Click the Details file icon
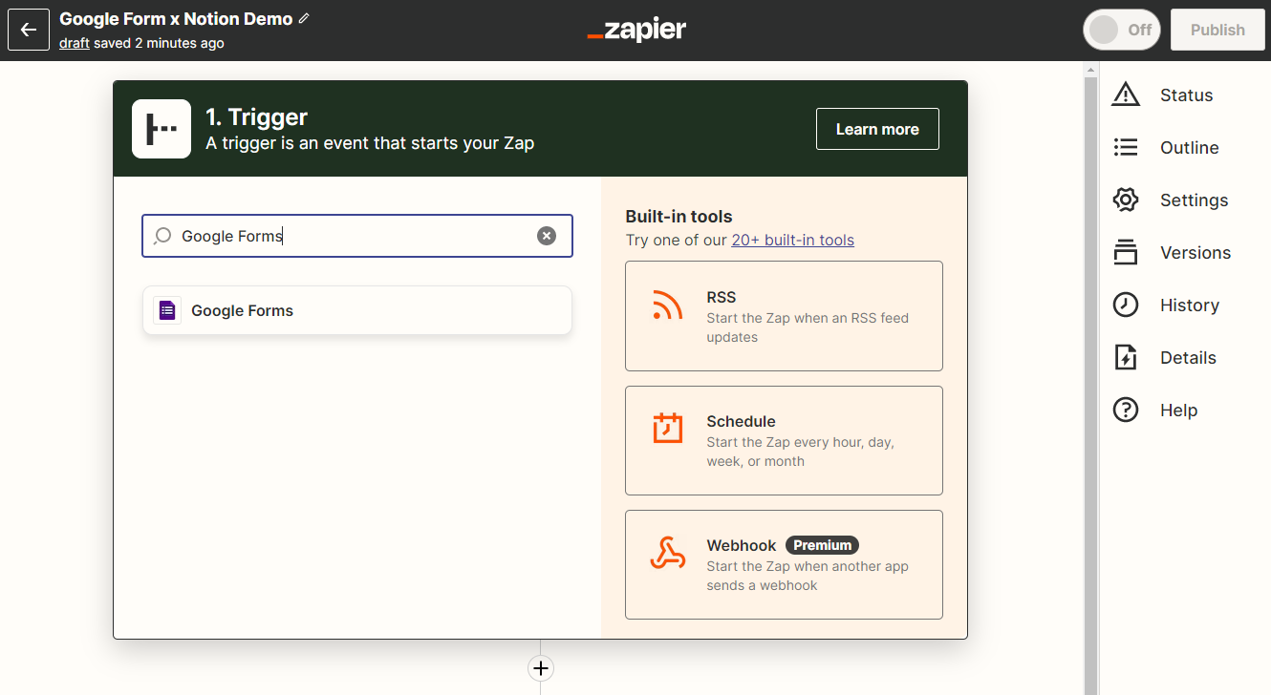The image size is (1271, 695). point(1126,357)
